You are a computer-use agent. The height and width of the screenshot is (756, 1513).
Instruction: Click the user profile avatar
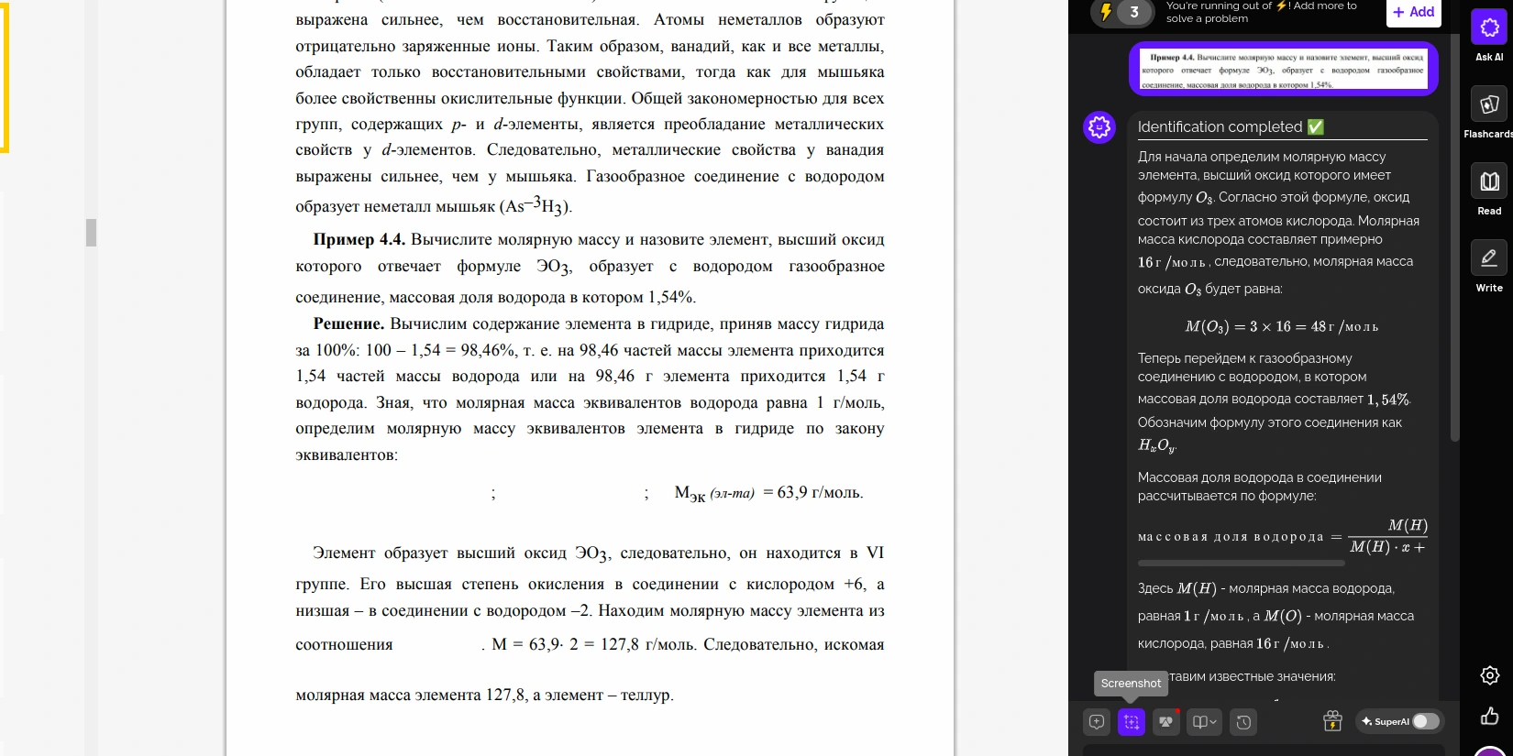tap(1490, 751)
